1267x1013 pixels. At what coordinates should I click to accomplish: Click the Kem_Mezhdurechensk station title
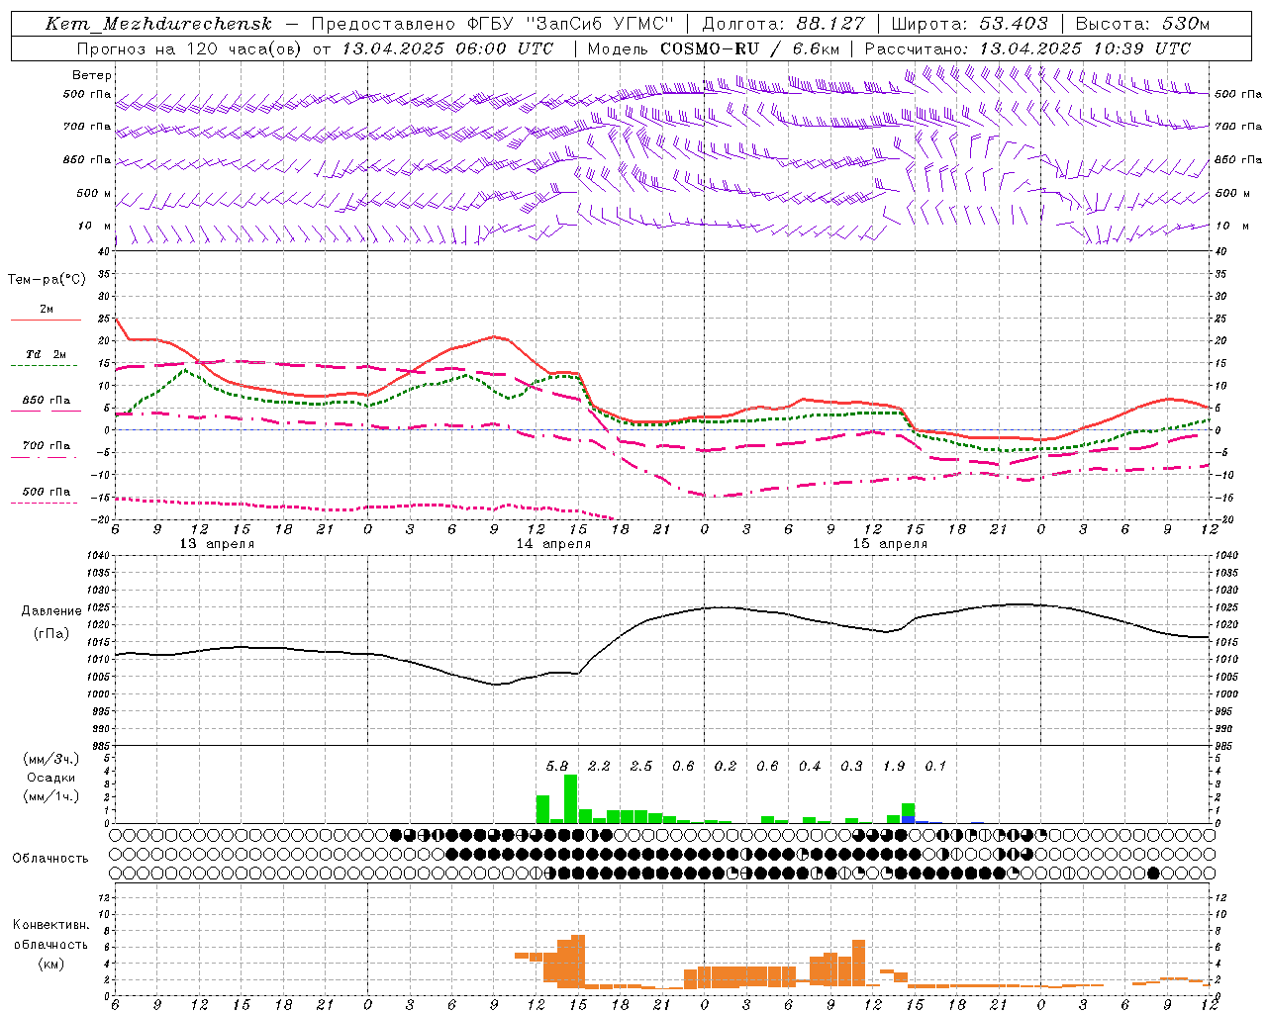[158, 24]
